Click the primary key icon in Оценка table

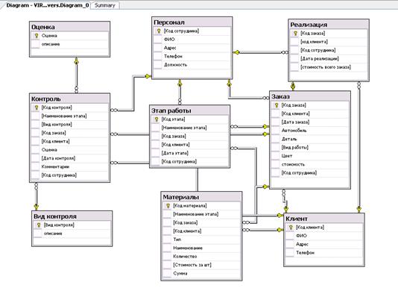37,36
